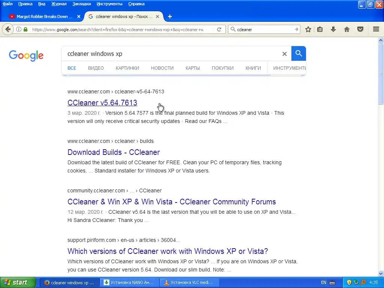
Task: Close the Margot Robbie YouTube tab
Action: tap(79, 16)
